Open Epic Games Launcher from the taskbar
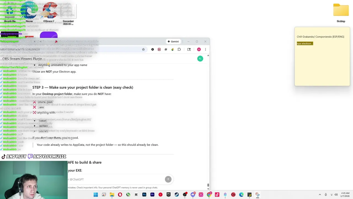The image size is (353, 199). pos(169,195)
